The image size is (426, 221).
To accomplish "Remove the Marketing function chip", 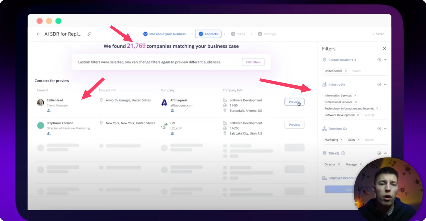I will (341, 140).
